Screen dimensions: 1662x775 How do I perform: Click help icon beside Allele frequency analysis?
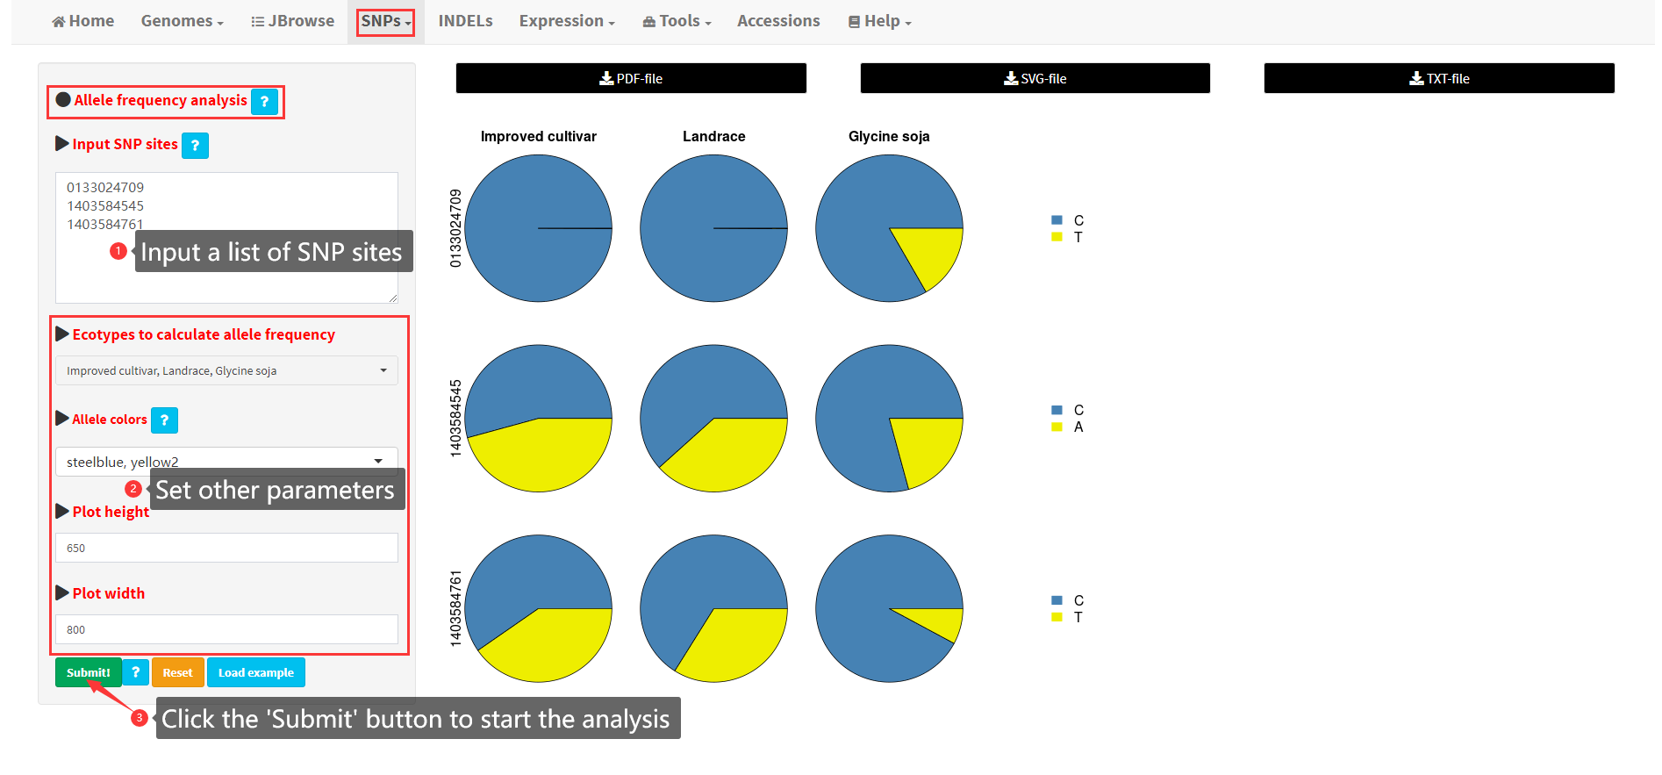coord(264,102)
